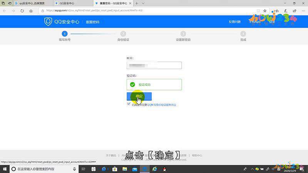Open Internet Explorer from taskbar
Viewport: 308px width, 173px height.
click(155, 169)
